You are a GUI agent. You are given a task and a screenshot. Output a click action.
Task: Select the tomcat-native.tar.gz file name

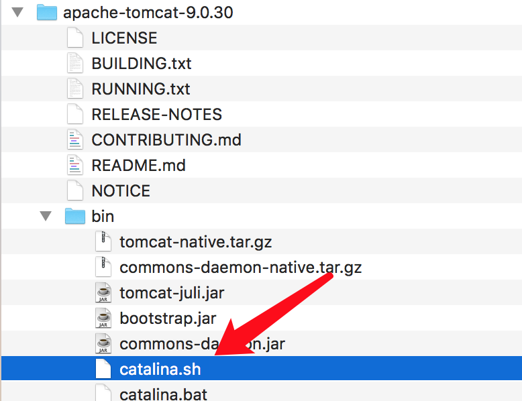196,242
